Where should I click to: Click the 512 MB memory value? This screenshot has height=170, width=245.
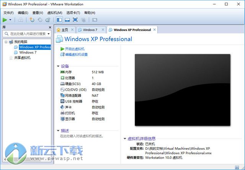[x=98, y=72]
